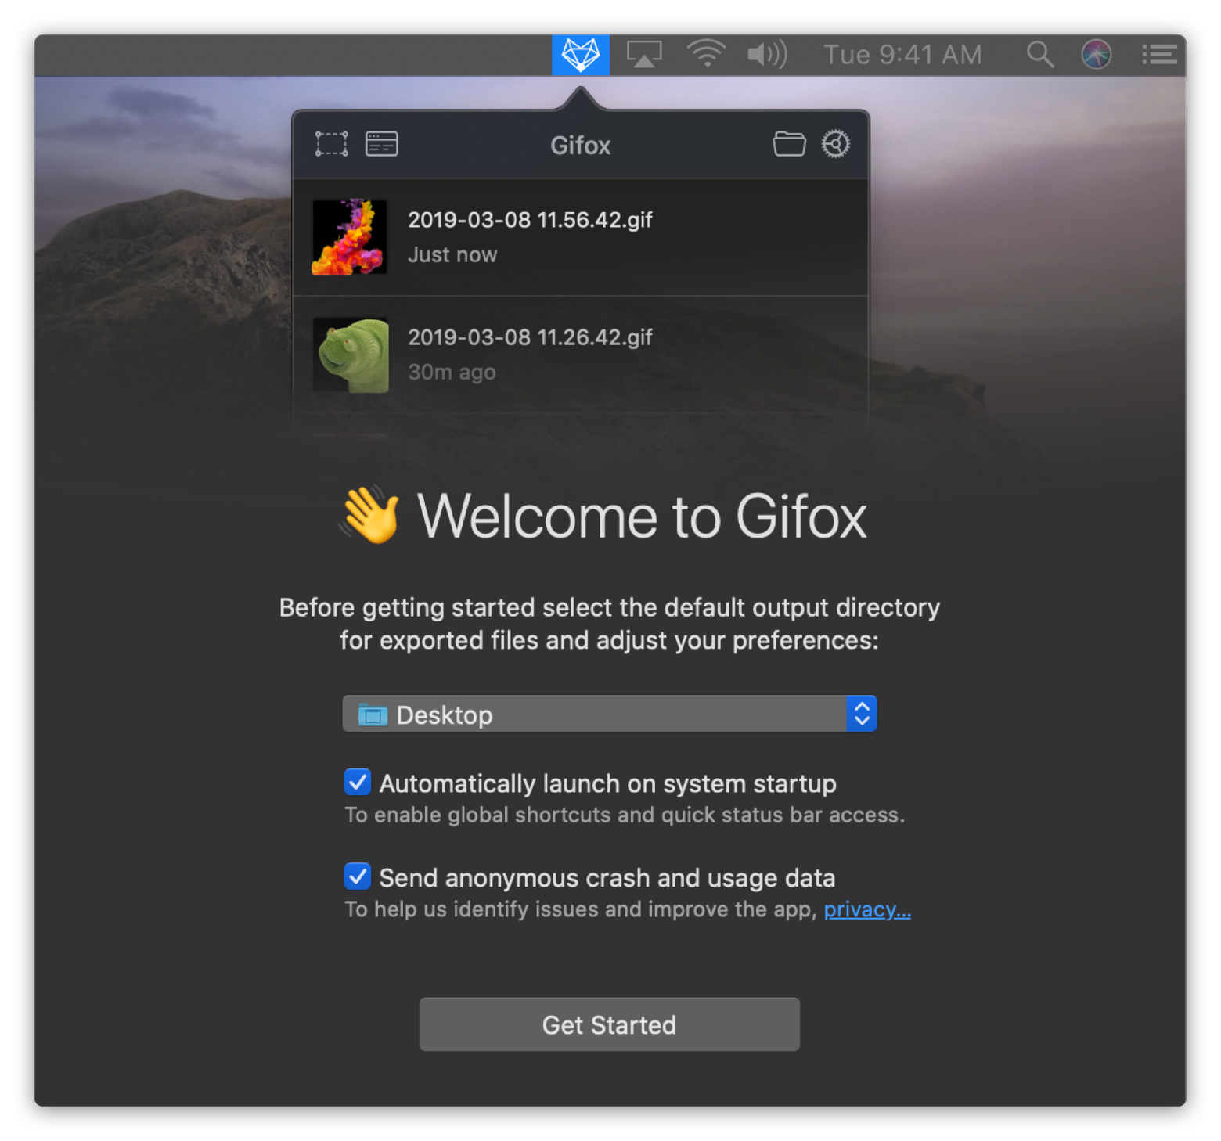
Task: Activate Siri from the menu bar
Action: click(1097, 54)
